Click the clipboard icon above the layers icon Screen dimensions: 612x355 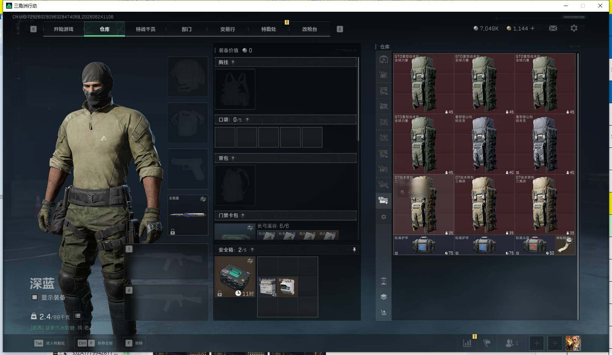[384, 281]
